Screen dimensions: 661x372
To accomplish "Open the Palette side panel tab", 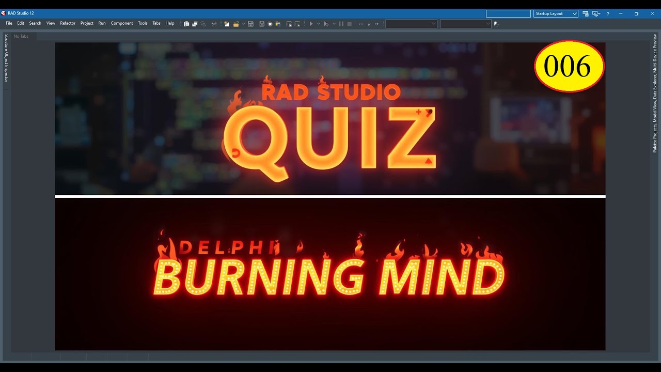I will [x=655, y=145].
